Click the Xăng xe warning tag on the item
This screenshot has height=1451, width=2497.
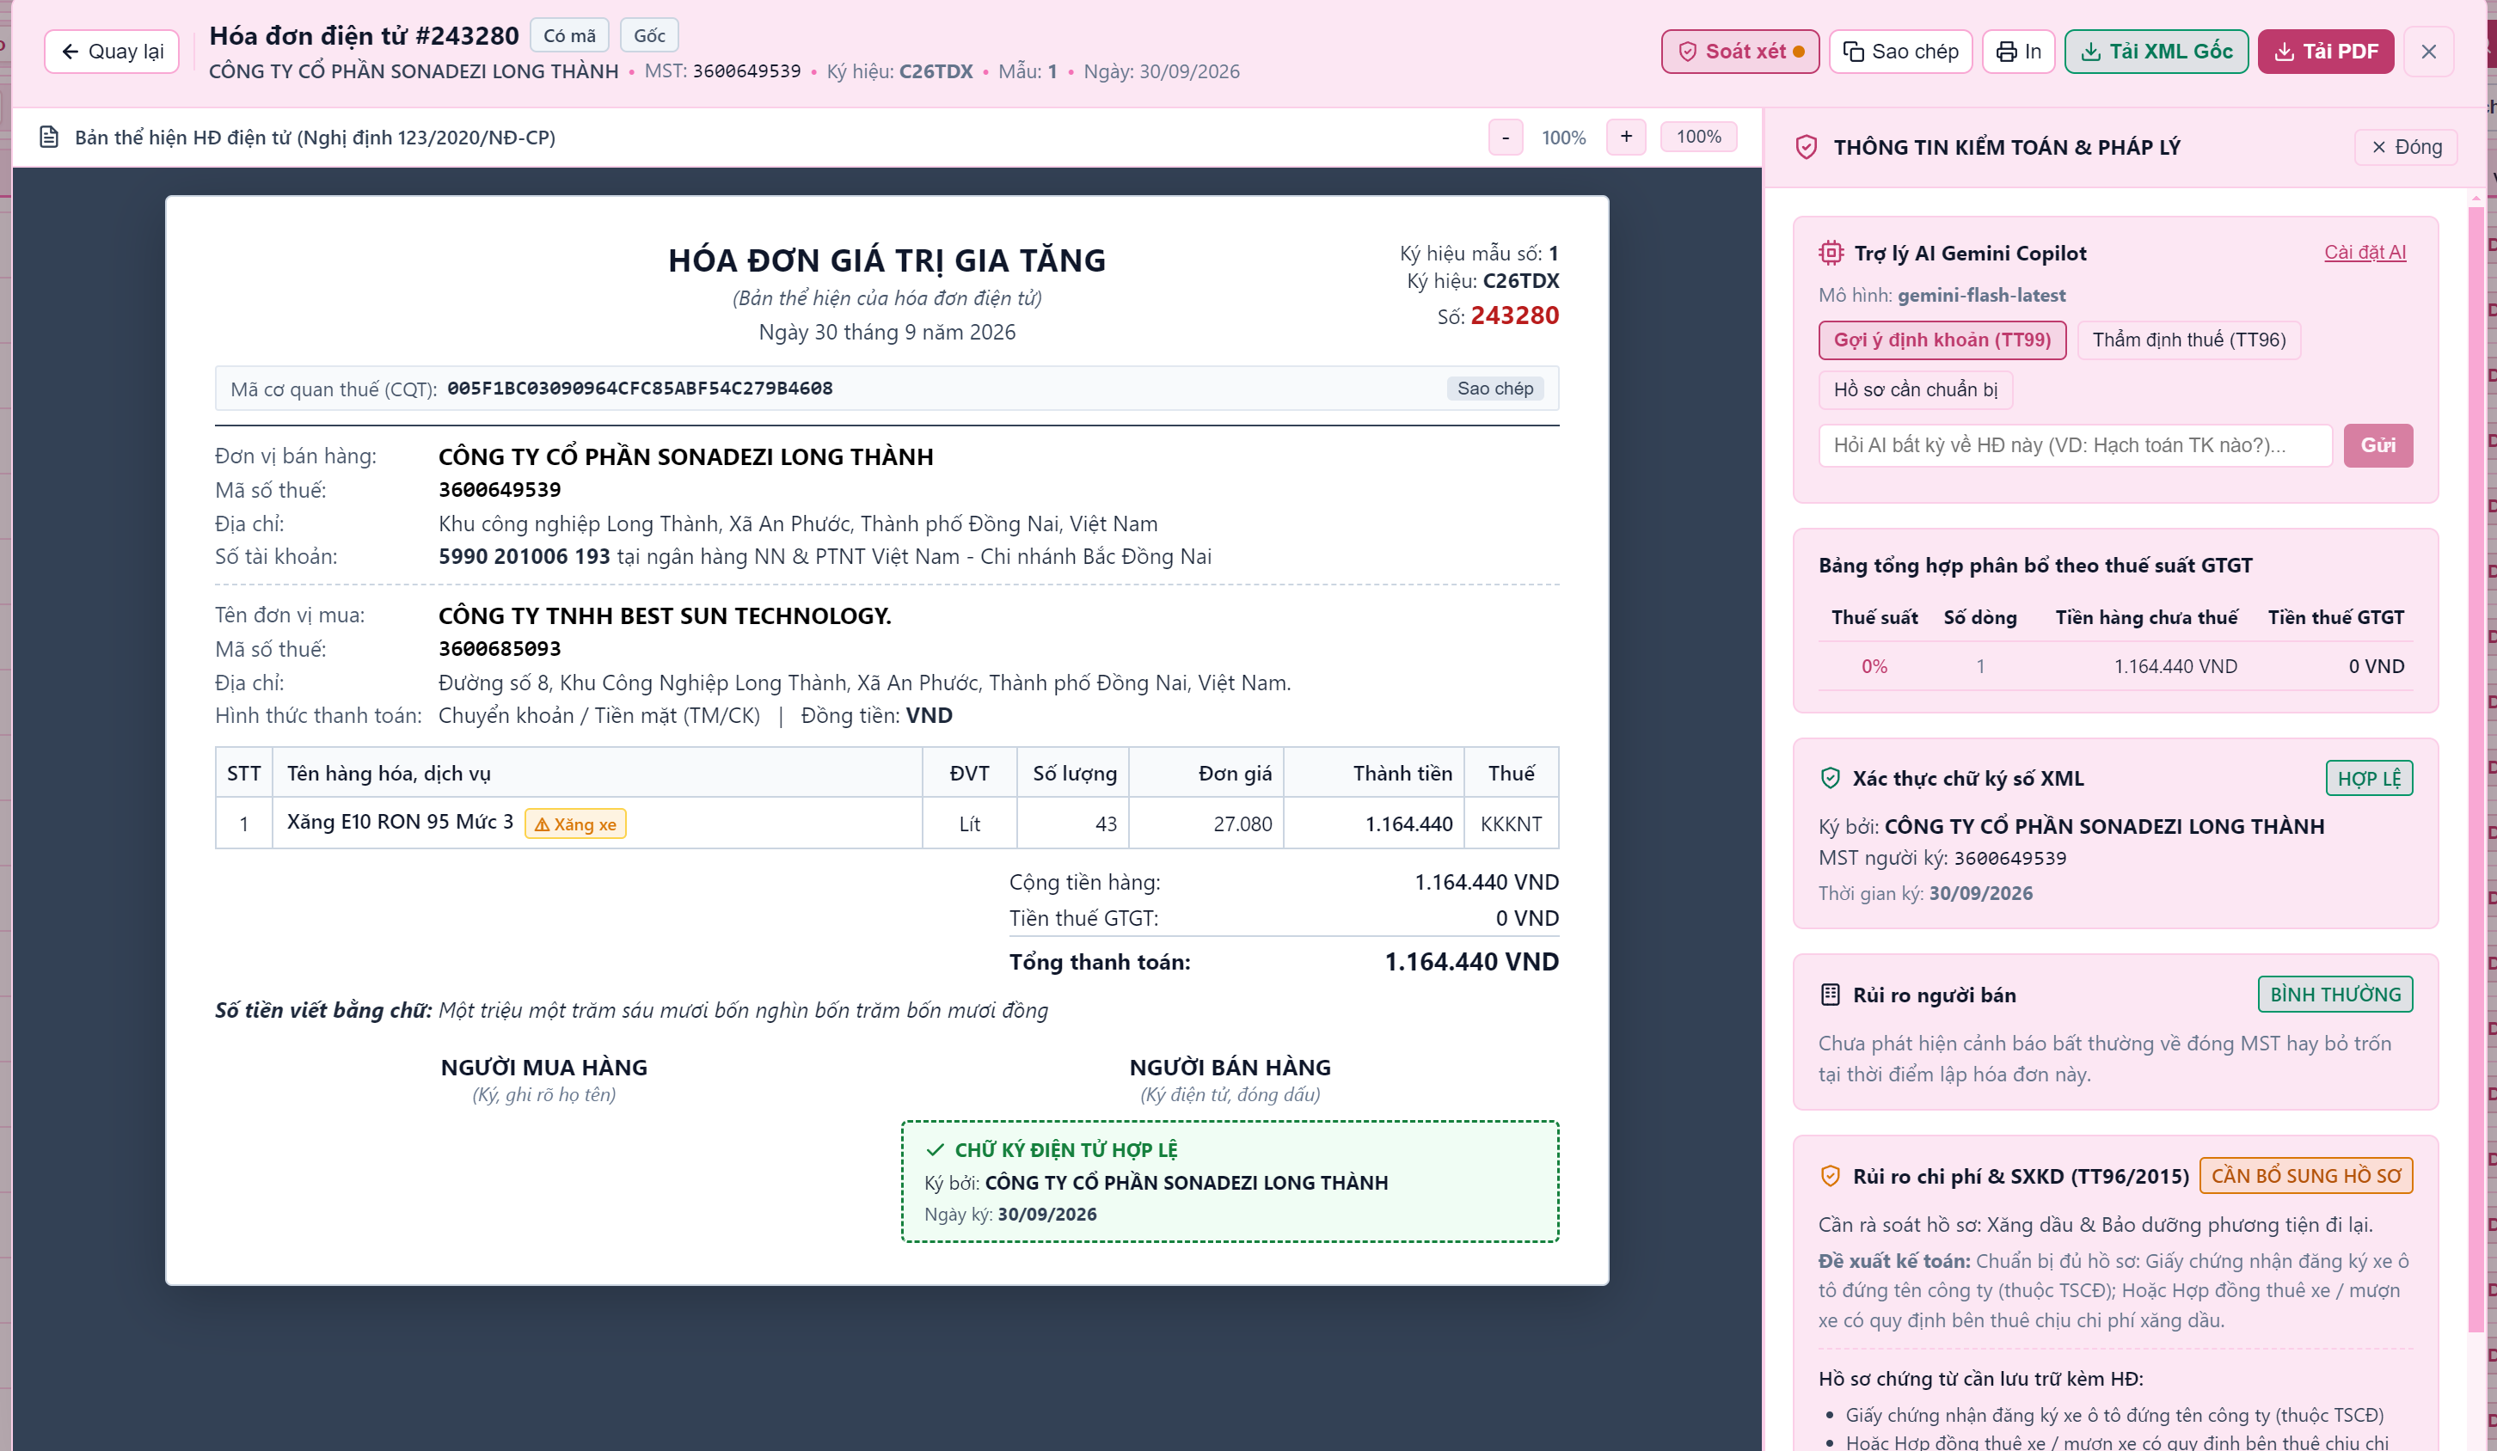point(574,824)
